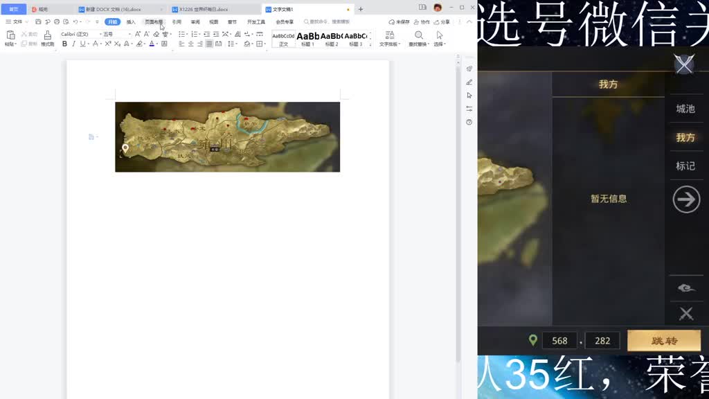The image size is (709, 399).
Task: Toggle justify alignment icon
Action: [x=209, y=44]
